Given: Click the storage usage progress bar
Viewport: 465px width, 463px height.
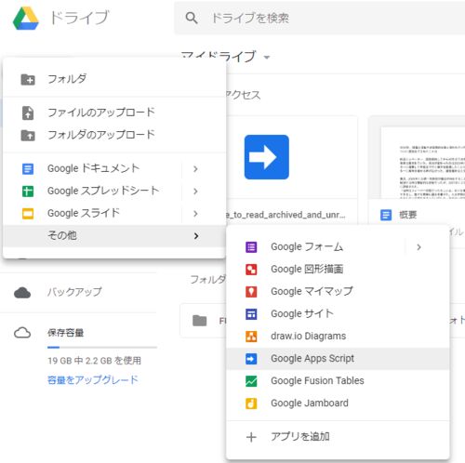Looking at the screenshot, I should tap(102, 348).
